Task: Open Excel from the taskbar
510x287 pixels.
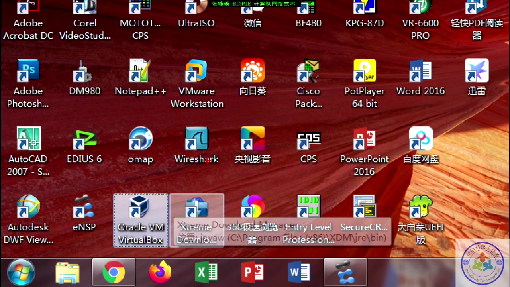Action: pyautogui.click(x=206, y=273)
